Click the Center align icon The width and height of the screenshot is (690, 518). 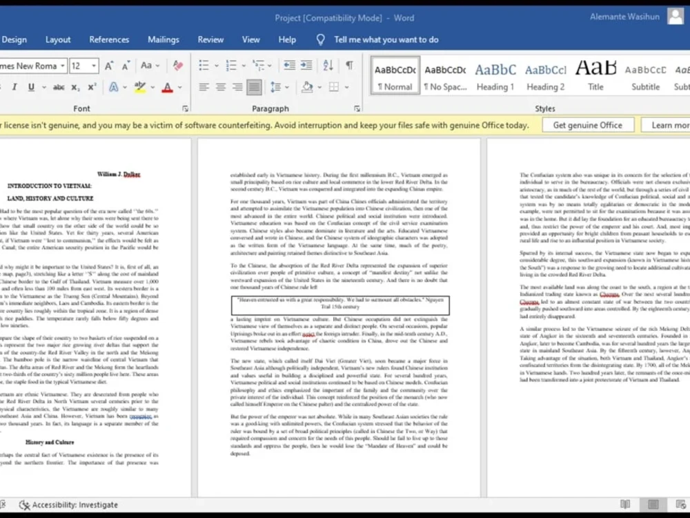[x=221, y=87]
